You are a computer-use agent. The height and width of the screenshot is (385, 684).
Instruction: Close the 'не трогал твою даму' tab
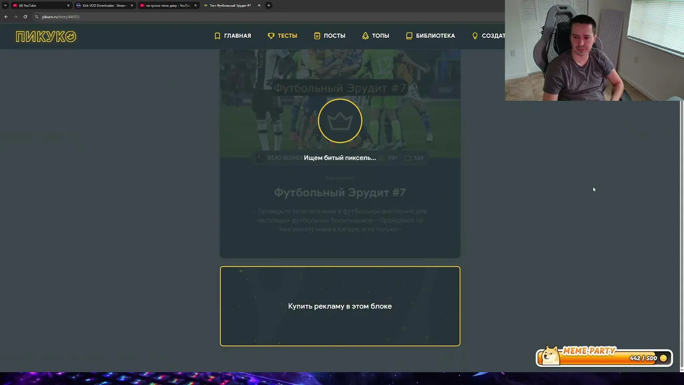click(196, 5)
